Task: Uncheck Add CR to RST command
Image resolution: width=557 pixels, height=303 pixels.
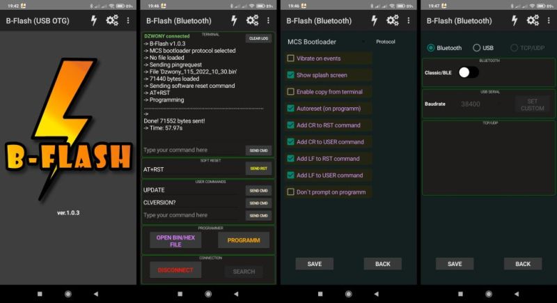Action: point(290,125)
